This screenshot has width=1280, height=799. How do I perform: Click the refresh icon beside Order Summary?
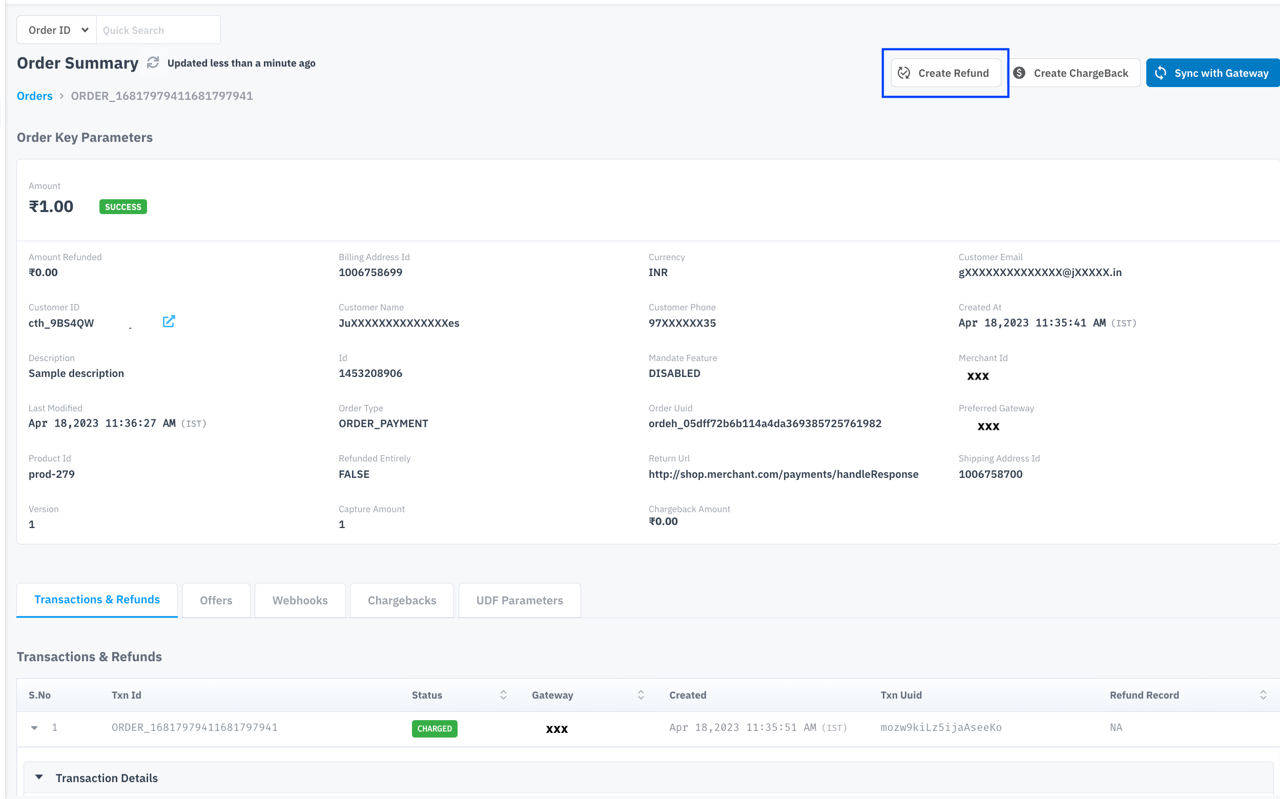(x=153, y=63)
